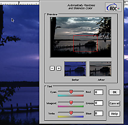Image resolution: width=128 pixels, height=125 pixels.
Task: Click the magenta-to-green gradient bar
Action: tap(71, 106)
